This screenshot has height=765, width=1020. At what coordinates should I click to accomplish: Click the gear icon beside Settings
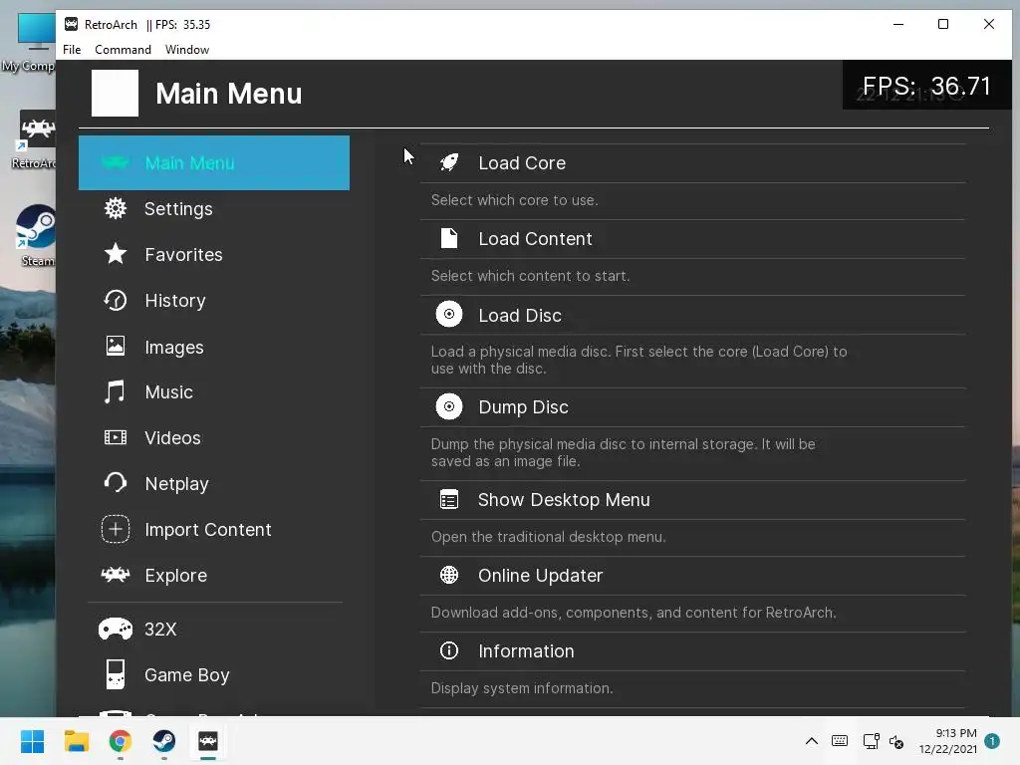click(116, 209)
